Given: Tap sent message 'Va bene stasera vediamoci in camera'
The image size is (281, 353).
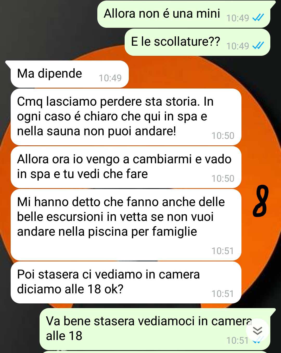Looking at the screenshot, I should [155, 329].
